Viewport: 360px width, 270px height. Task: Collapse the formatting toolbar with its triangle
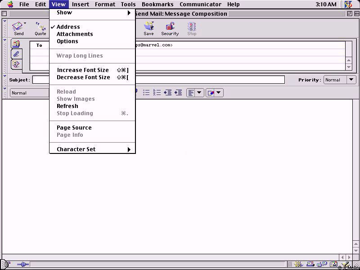tap(5, 88)
